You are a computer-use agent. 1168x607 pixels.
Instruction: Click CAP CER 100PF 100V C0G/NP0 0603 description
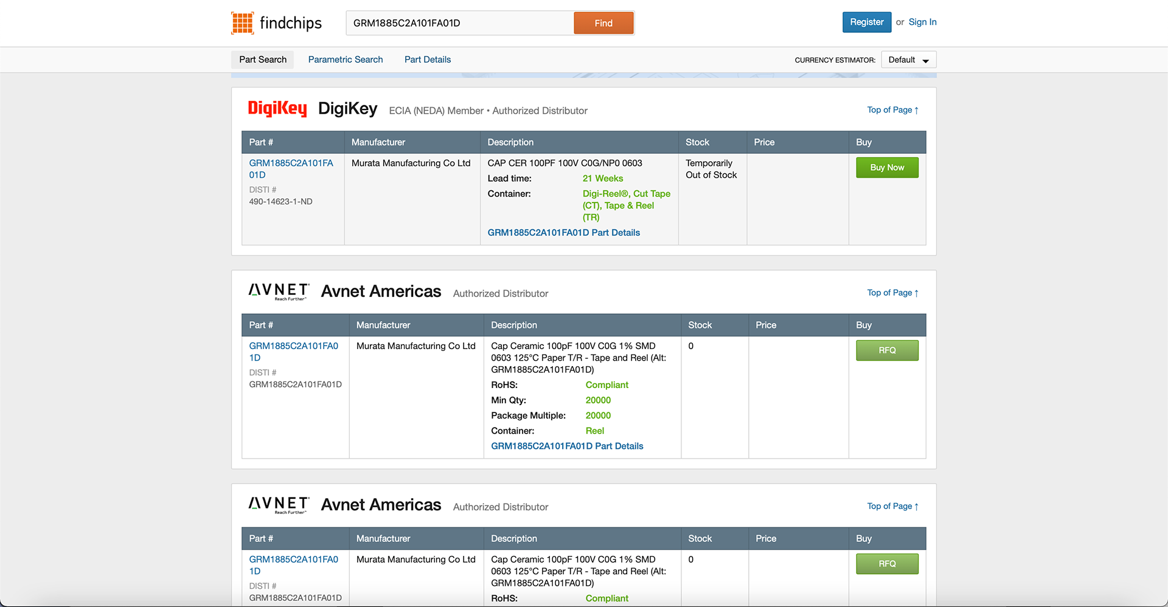pos(565,164)
